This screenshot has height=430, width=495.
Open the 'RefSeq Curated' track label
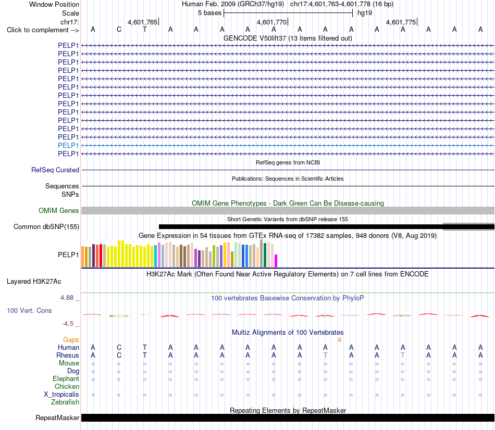55,170
